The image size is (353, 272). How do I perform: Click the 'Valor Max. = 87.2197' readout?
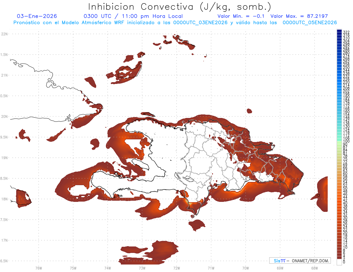(299, 16)
